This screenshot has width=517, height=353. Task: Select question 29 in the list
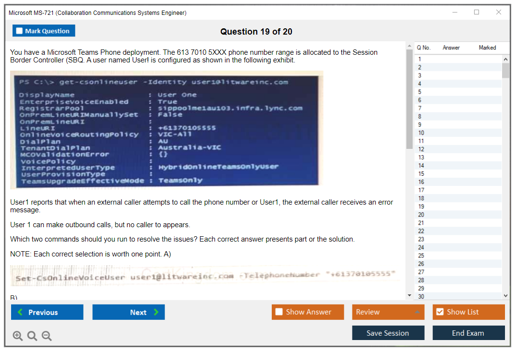(459, 289)
